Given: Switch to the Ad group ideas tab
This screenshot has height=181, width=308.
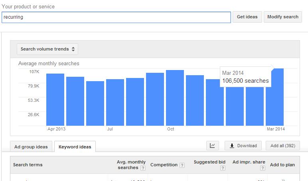Looking at the screenshot, I should (31, 147).
